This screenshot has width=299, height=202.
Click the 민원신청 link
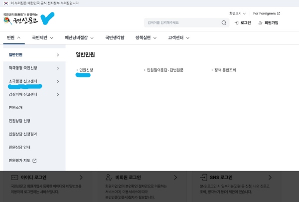86,70
